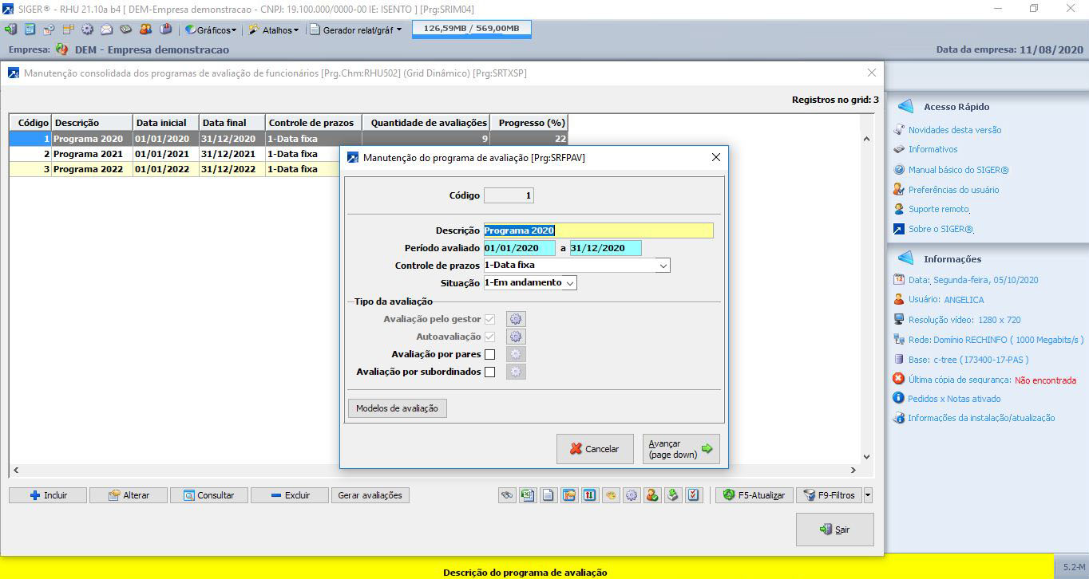The width and height of the screenshot is (1089, 579).
Task: Click the grid's horizontal scrollbar right arrow
Action: 853,470
